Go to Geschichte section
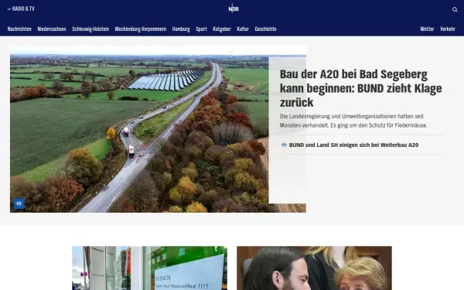Screen dimensions: 464x290 pos(265,29)
